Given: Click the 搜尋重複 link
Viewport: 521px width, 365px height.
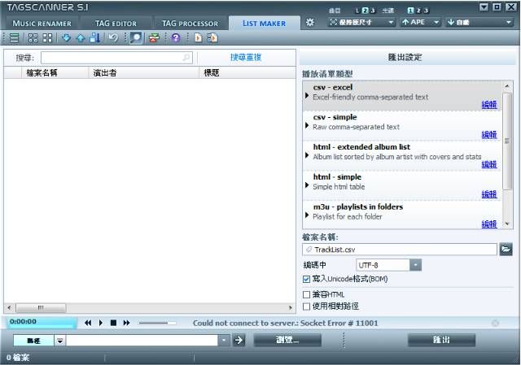Looking at the screenshot, I should pyautogui.click(x=246, y=58).
